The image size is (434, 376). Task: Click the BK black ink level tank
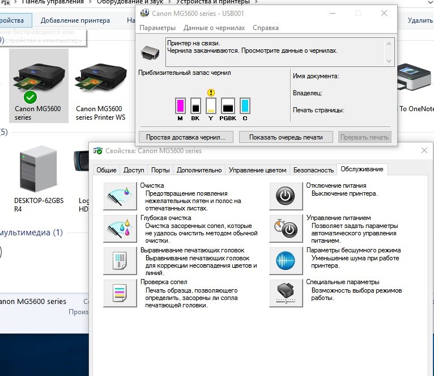pos(195,106)
